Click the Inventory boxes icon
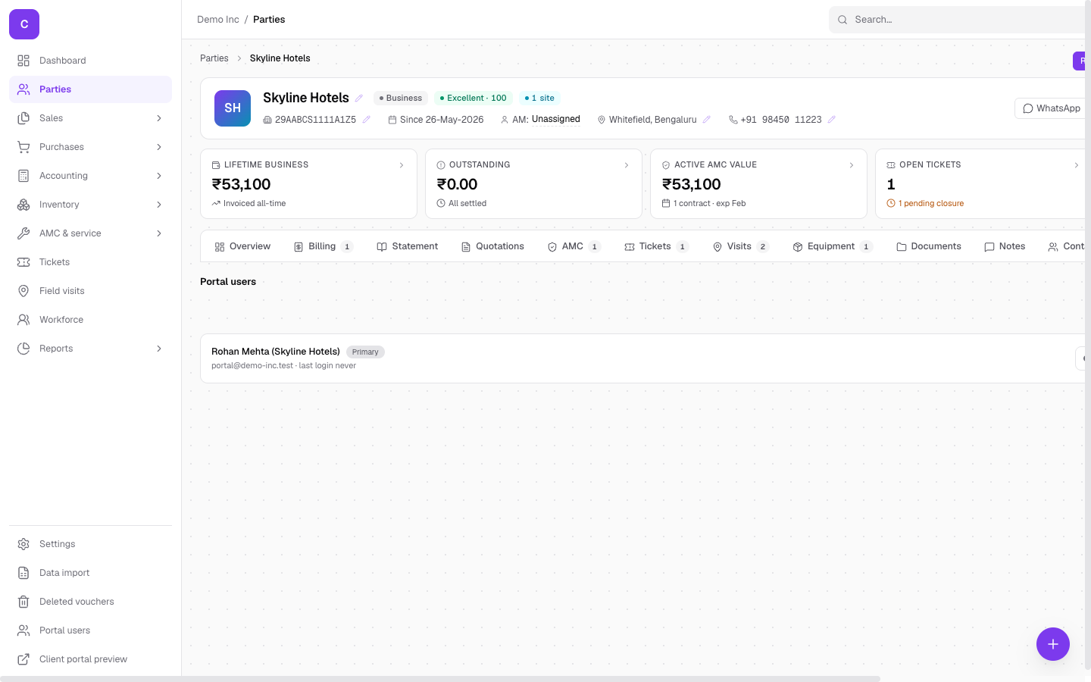The height and width of the screenshot is (682, 1091). [x=23, y=205]
